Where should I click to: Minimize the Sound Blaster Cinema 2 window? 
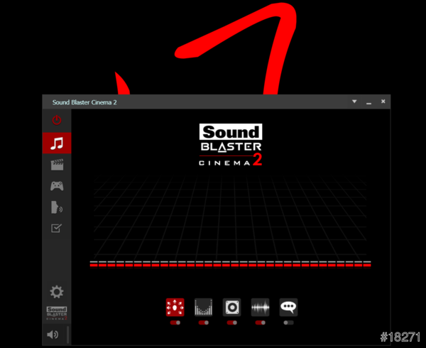point(368,103)
